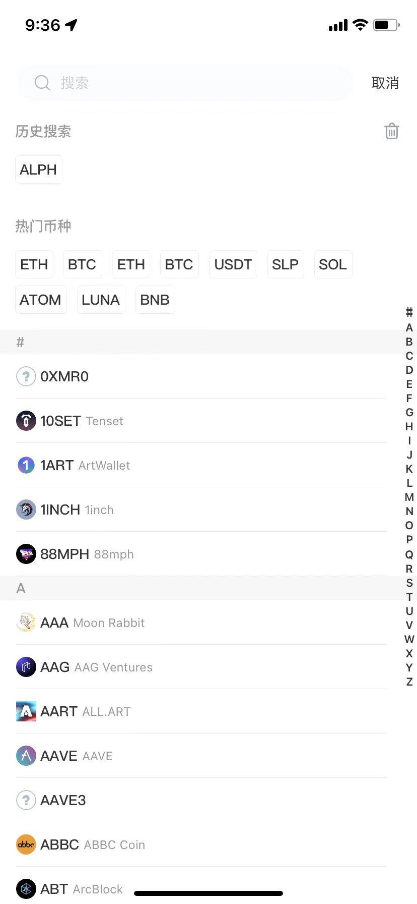Image resolution: width=417 pixels, height=904 pixels.
Task: Tap the AAG Ventures coin icon
Action: tap(26, 667)
